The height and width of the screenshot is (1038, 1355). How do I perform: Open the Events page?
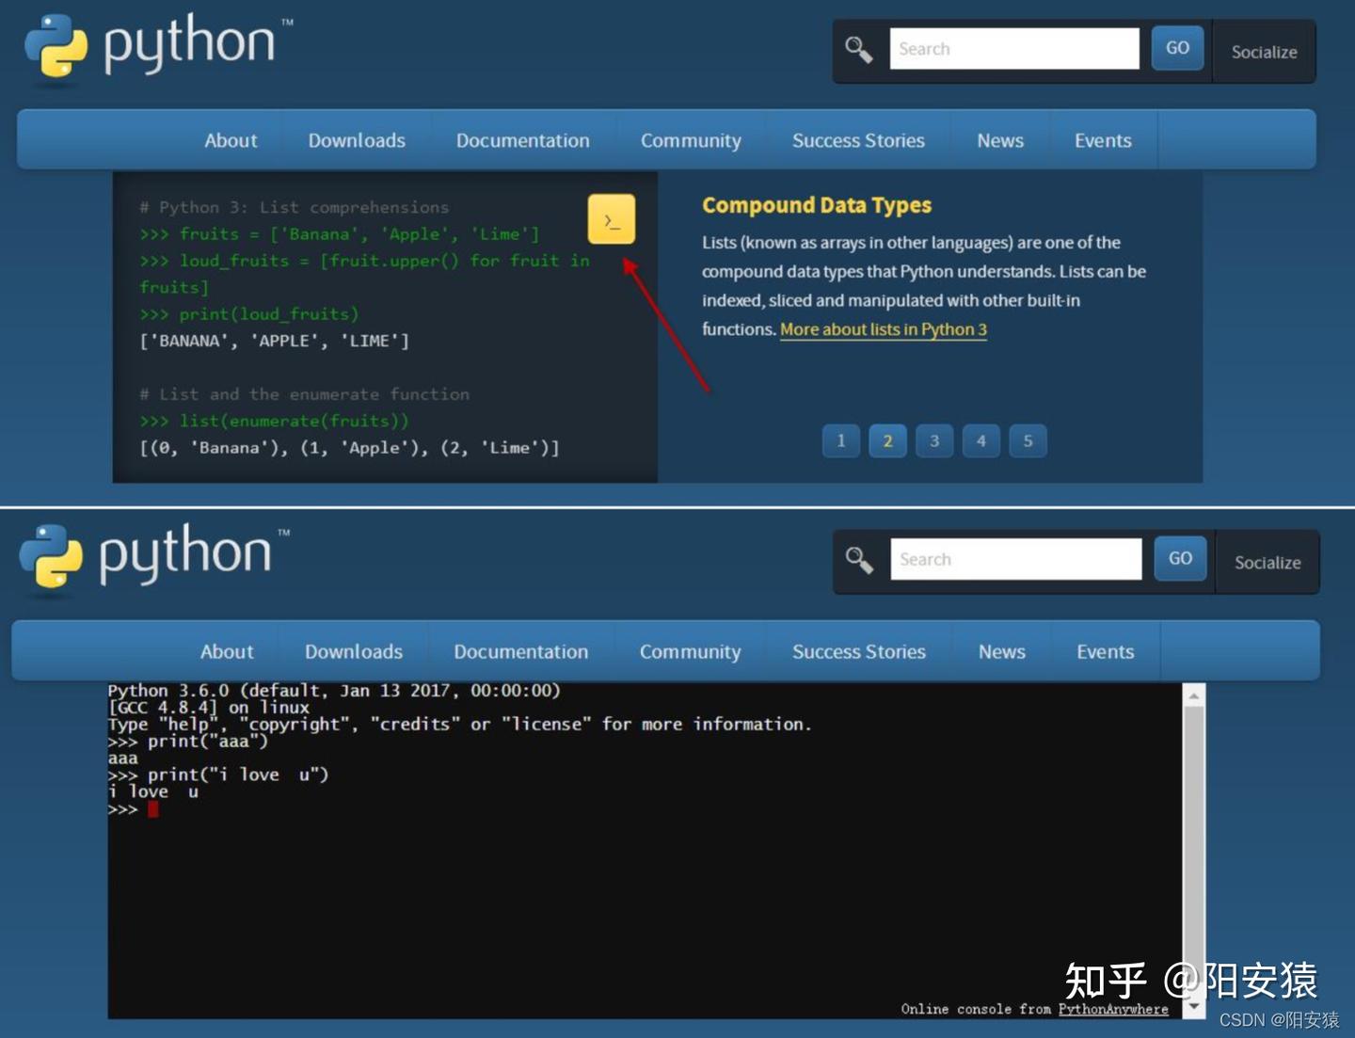[x=1102, y=139]
